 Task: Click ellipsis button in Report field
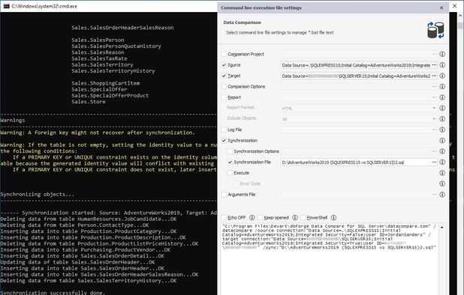tap(434, 97)
